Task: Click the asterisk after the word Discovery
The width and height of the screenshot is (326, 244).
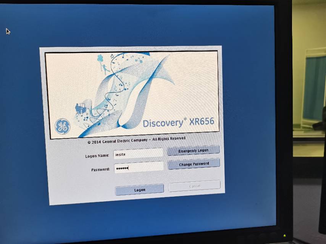Action: (x=185, y=119)
